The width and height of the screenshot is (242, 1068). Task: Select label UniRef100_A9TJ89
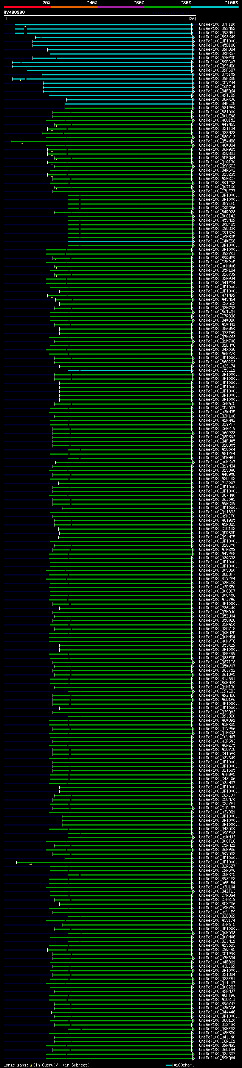click(217, 95)
